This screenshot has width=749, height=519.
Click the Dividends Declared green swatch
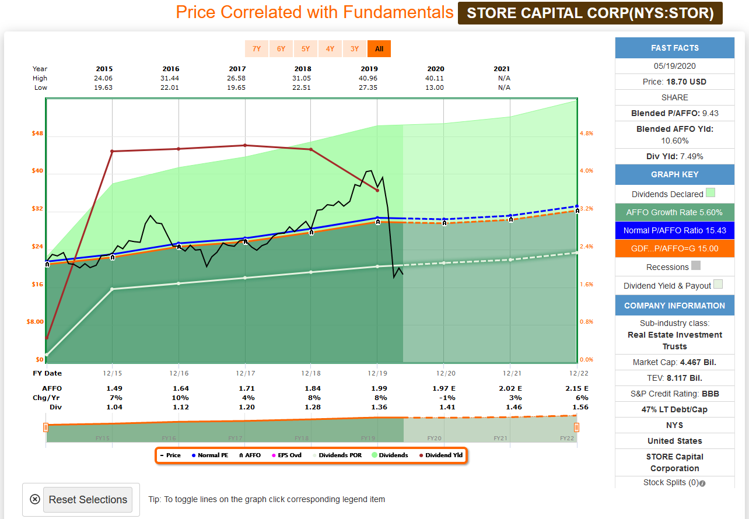(x=710, y=193)
